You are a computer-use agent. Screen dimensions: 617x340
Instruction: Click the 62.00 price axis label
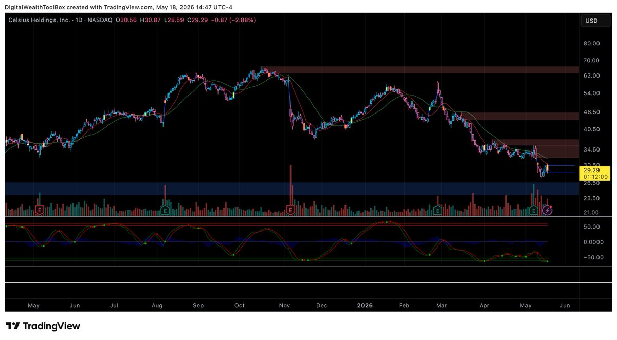pos(592,75)
